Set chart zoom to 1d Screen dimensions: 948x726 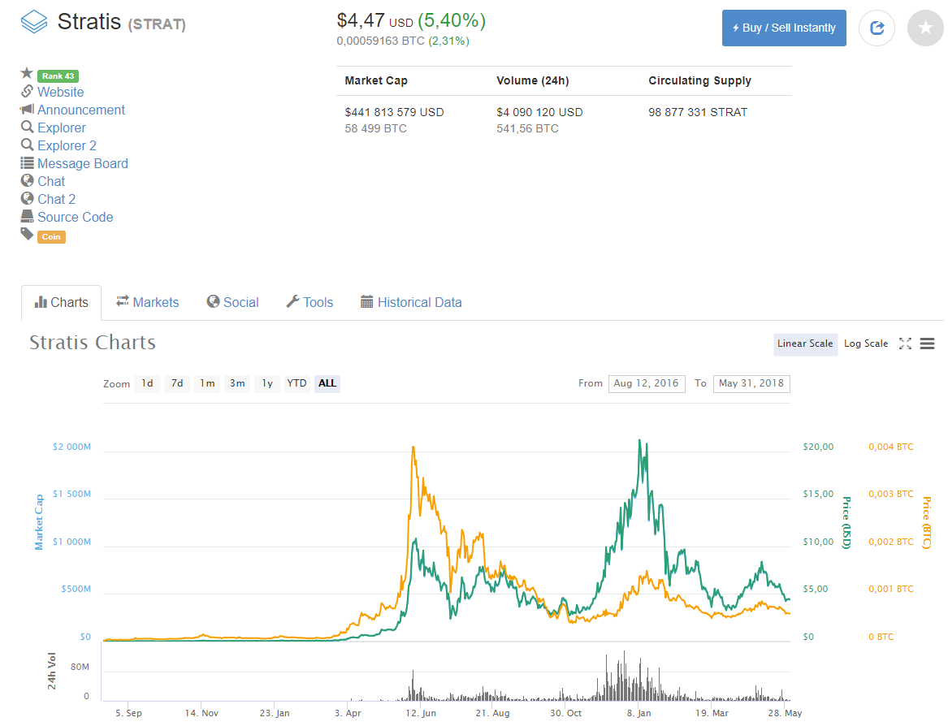click(x=147, y=383)
